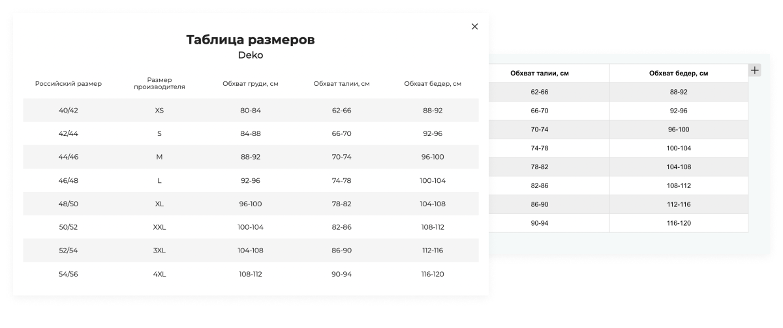Screen dimensions: 783x328
Task: Click the Таблица размеров title
Action: click(251, 40)
